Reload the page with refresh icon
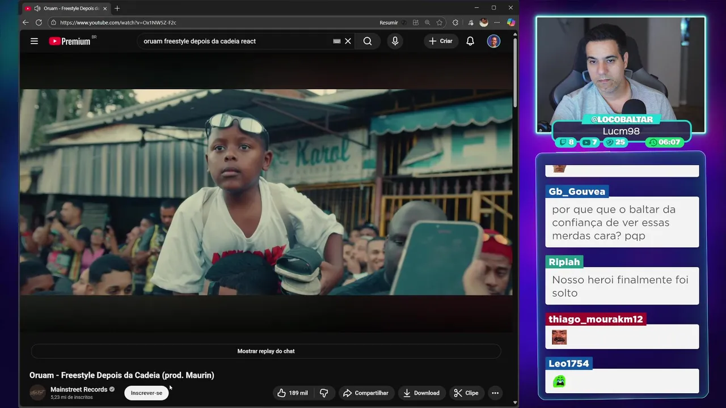 39,23
